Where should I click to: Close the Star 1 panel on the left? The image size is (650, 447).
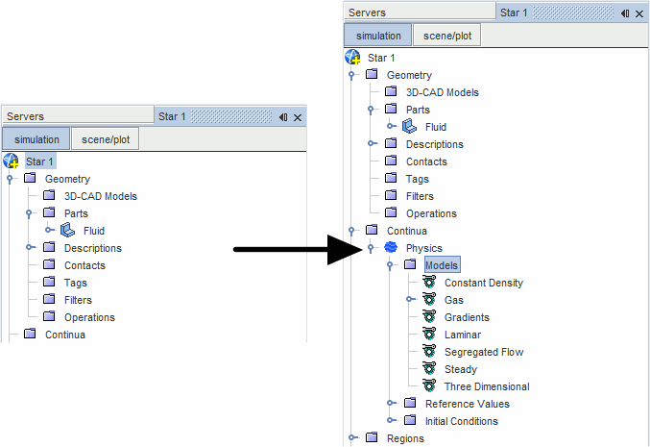tap(298, 116)
